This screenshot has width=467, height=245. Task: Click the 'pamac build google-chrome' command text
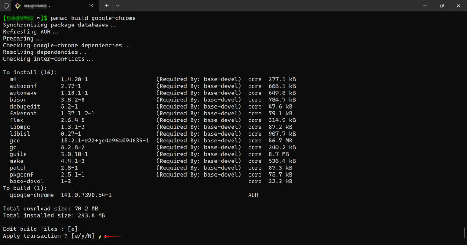93,18
